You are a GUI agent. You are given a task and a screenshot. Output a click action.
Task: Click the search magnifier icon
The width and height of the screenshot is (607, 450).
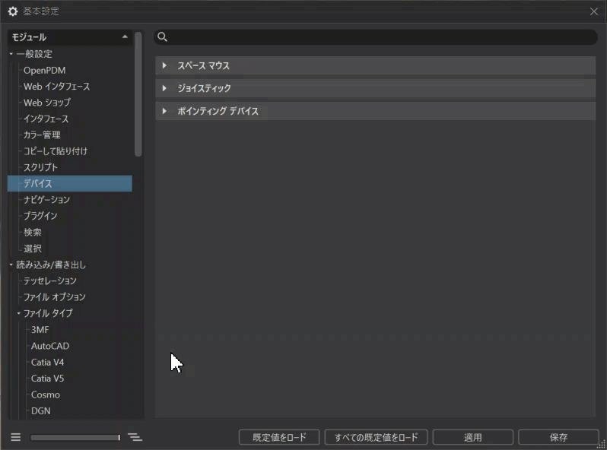[x=163, y=36]
